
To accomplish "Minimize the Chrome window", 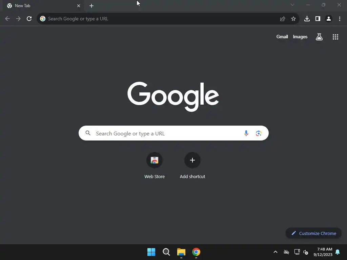I will pos(308,5).
